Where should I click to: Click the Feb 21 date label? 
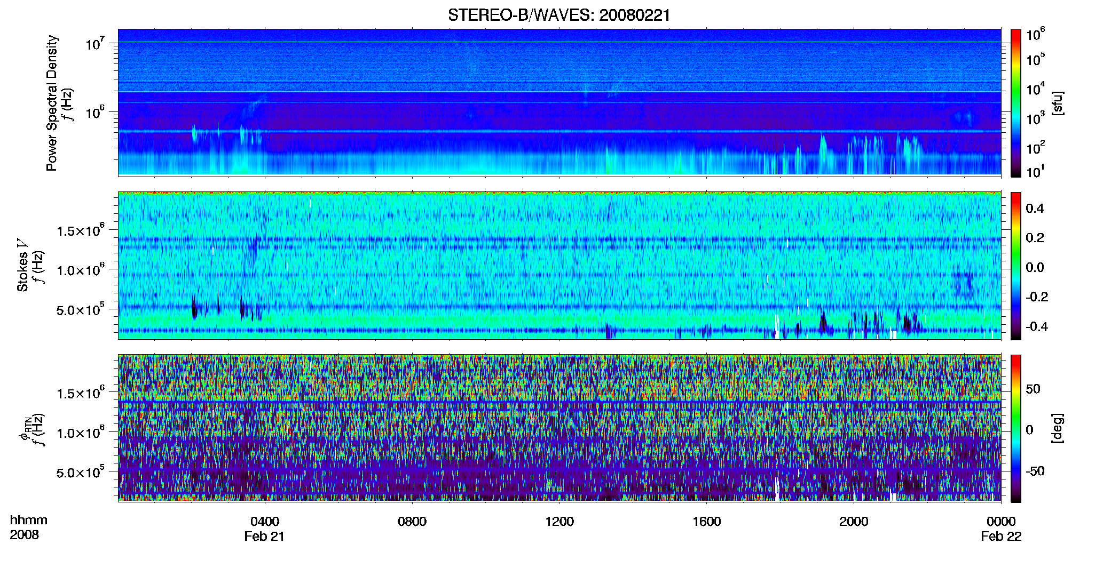pos(264,537)
